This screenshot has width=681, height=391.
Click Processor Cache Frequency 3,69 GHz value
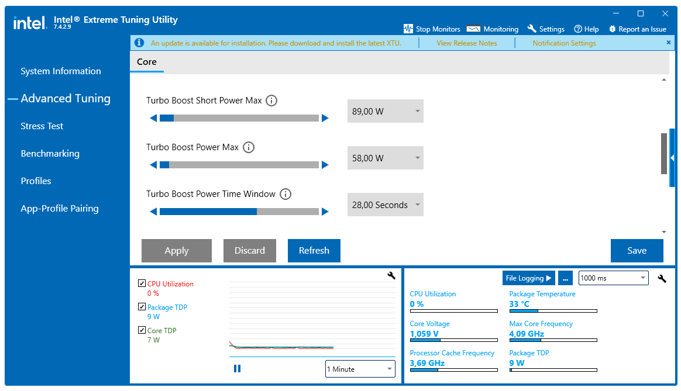coord(427,363)
